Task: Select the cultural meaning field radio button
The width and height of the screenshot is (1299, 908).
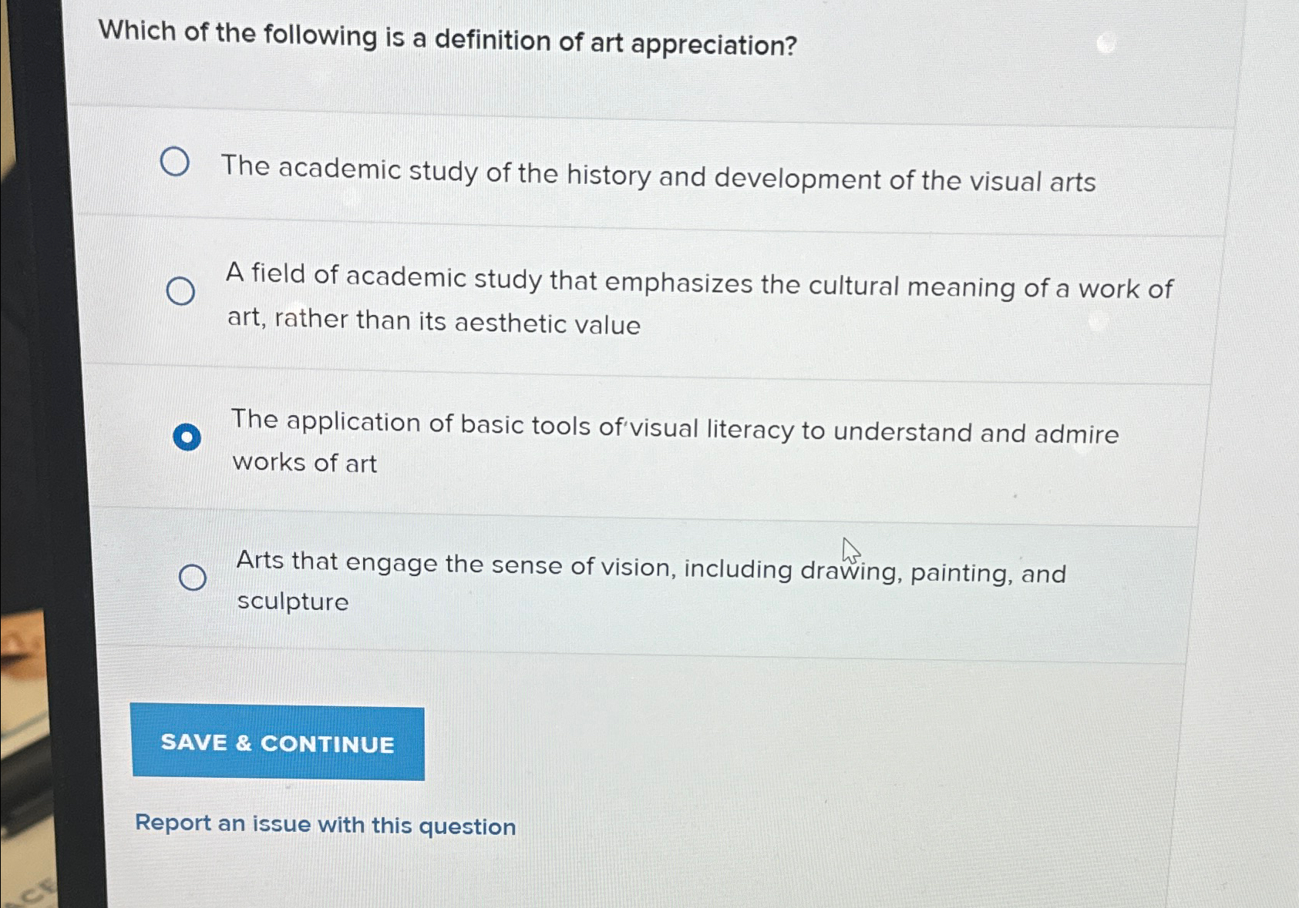Action: [x=180, y=291]
